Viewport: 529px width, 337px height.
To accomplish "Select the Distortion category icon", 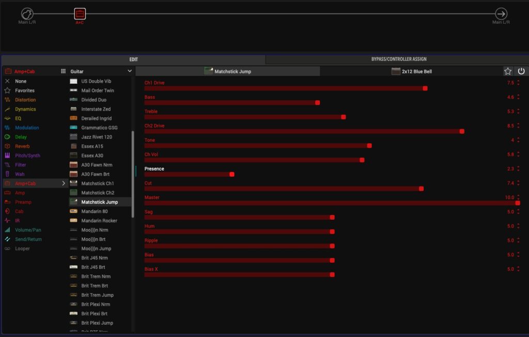I will coord(7,100).
